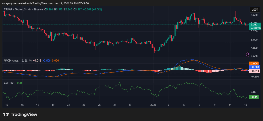Click the 5.600 price level on axis
Screen dimensions: 263x121
(x=254, y=15)
